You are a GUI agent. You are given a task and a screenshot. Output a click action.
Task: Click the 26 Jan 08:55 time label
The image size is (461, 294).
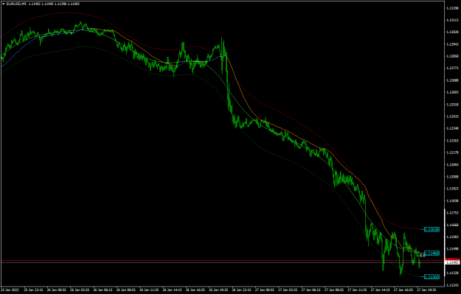point(126,290)
